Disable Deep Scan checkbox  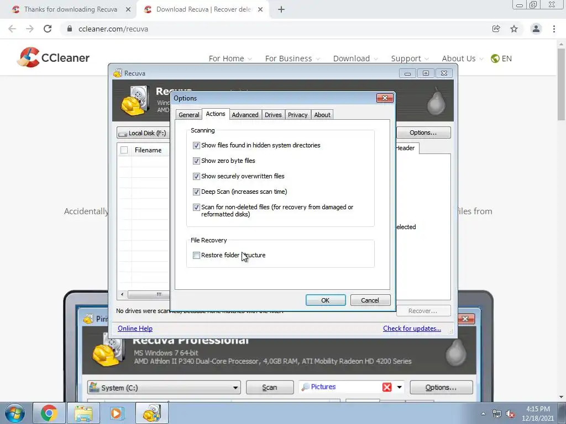pyautogui.click(x=196, y=192)
